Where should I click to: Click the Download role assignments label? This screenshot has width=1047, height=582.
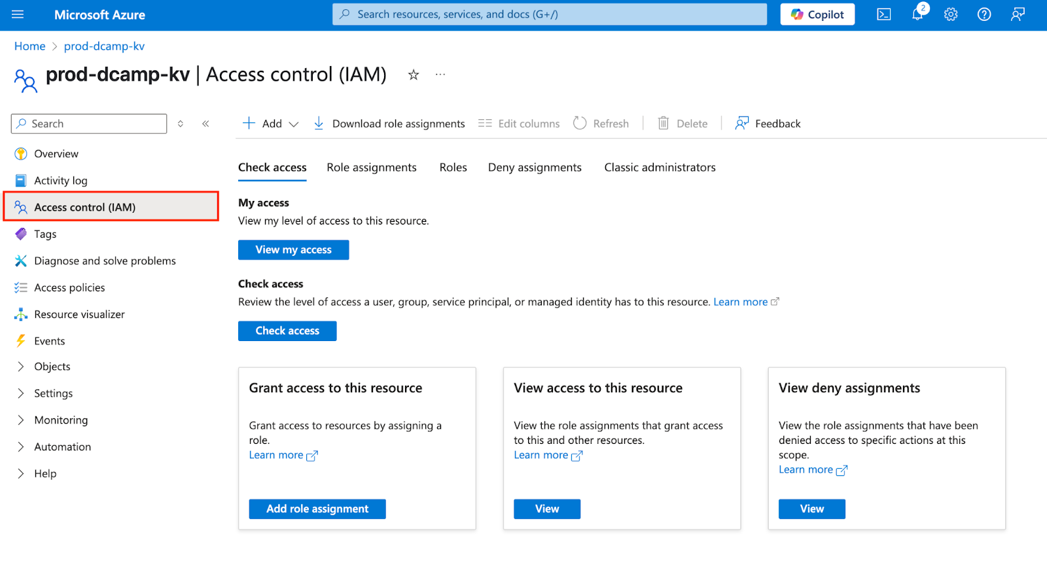pos(399,124)
